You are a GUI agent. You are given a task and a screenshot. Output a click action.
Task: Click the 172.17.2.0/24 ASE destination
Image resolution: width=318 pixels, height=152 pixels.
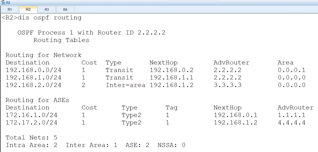click(x=31, y=123)
